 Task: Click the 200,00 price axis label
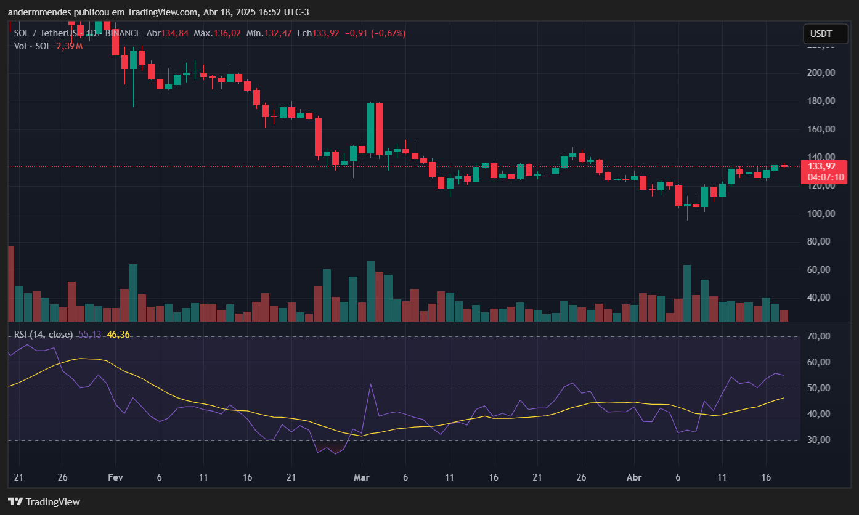pos(821,73)
